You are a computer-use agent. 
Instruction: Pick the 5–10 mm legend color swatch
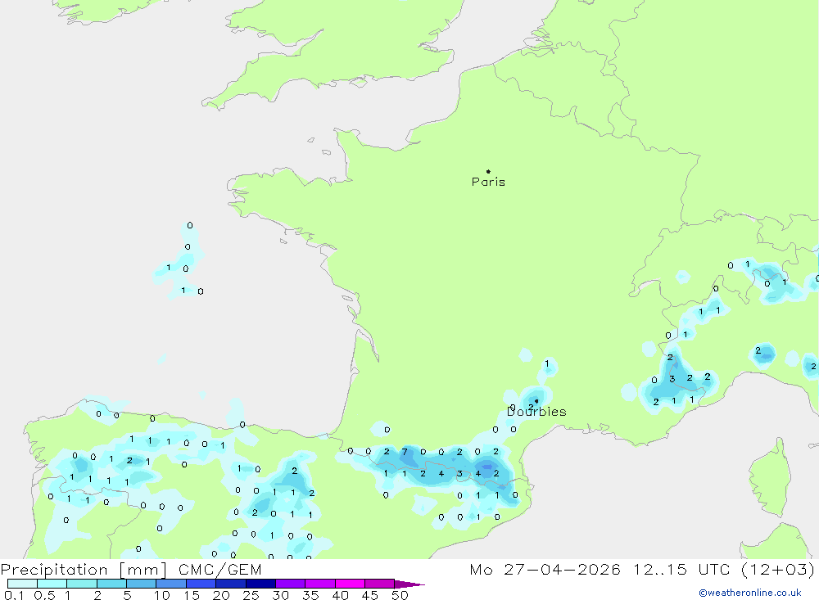pyautogui.click(x=141, y=584)
